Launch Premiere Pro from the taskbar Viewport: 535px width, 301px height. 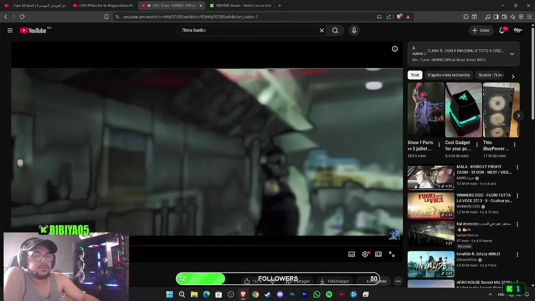[x=304, y=294]
